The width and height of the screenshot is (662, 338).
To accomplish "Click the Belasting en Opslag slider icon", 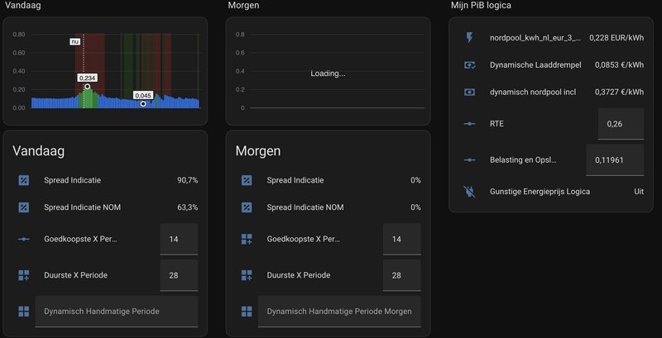I will pyautogui.click(x=470, y=159).
